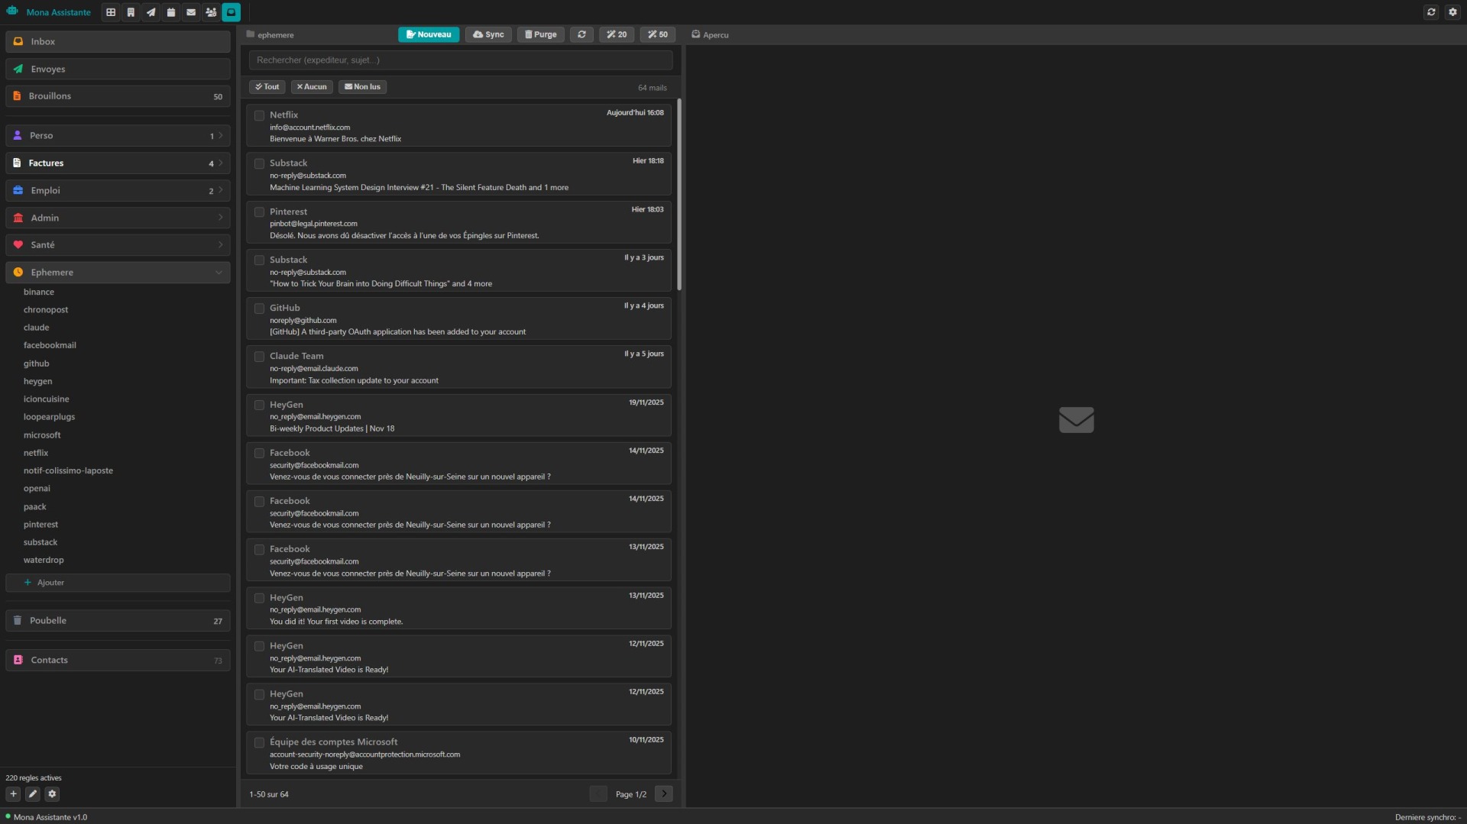Click the refresh icon next to Purge

581,34
